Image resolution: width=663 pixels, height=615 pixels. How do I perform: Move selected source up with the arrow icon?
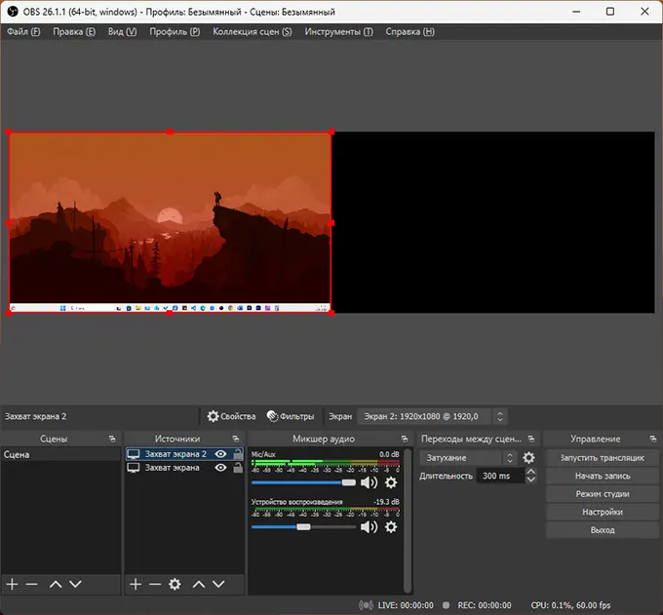point(199,584)
